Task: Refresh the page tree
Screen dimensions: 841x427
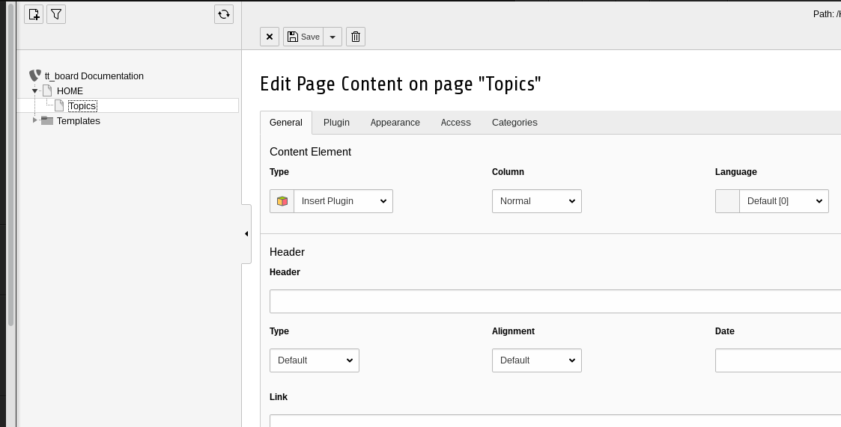Action: pos(224,14)
